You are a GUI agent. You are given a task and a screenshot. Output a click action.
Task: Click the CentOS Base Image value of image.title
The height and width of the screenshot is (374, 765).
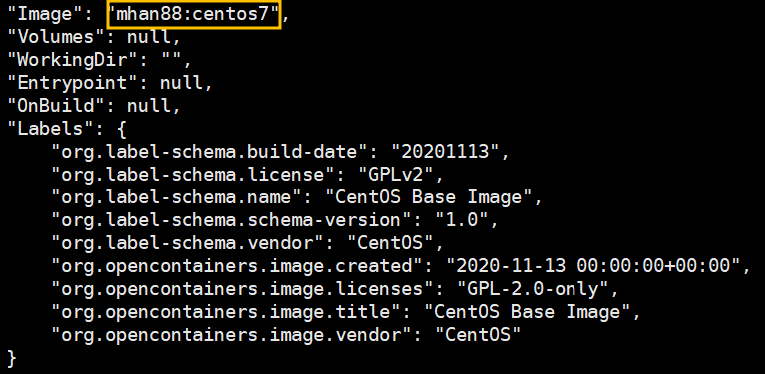pyautogui.click(x=528, y=312)
